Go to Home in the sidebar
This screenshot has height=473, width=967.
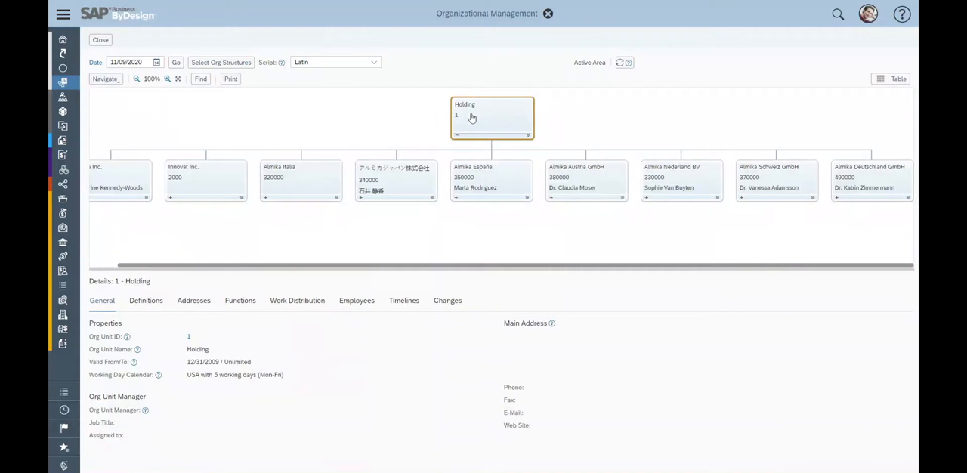point(63,39)
